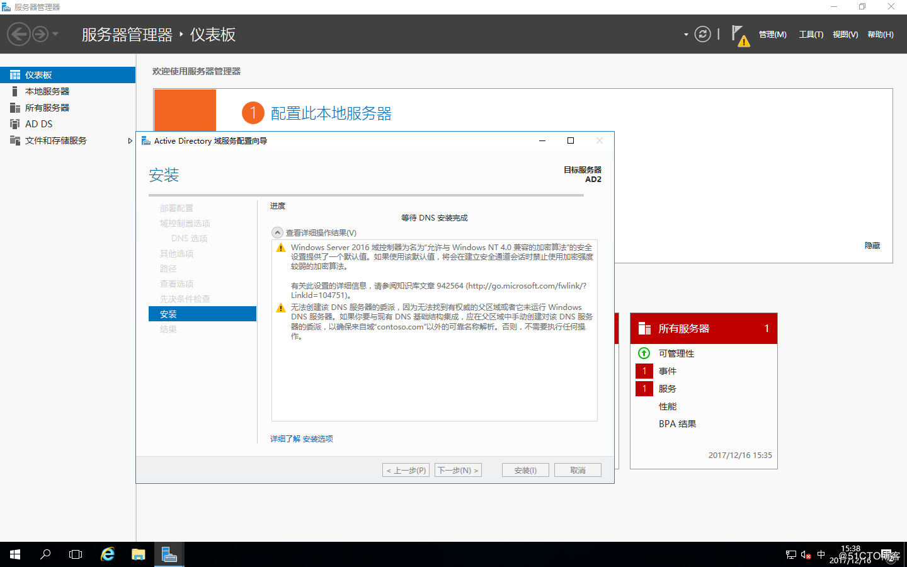Open File Explorer from taskbar
Screen dimensions: 907x567
[x=139, y=554]
